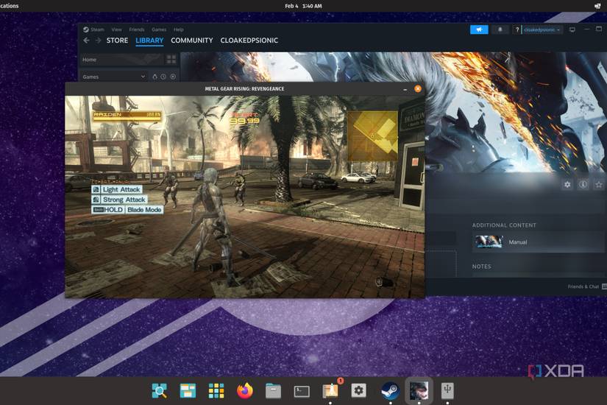This screenshot has width=607, height=405.
Task: Open game settings gear icon
Action: tap(567, 185)
